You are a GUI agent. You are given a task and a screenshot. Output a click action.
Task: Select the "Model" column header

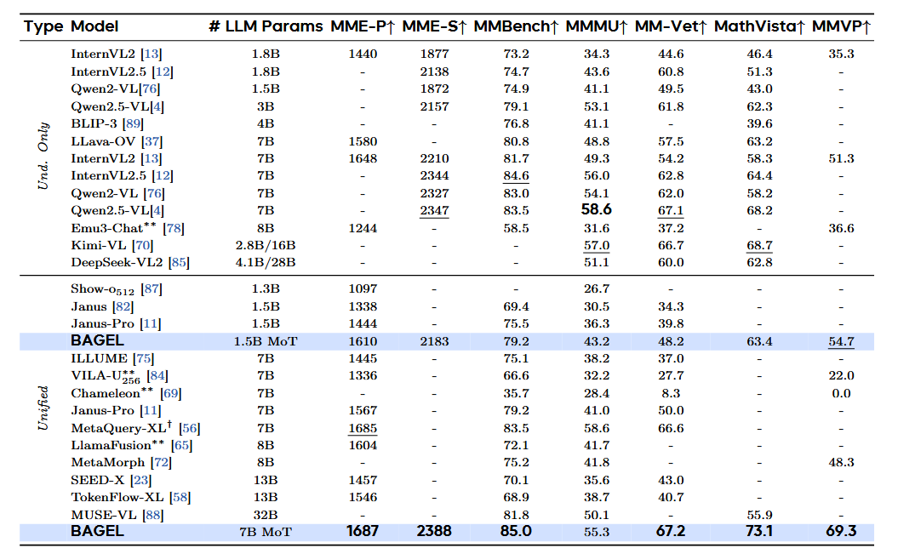[x=94, y=27]
